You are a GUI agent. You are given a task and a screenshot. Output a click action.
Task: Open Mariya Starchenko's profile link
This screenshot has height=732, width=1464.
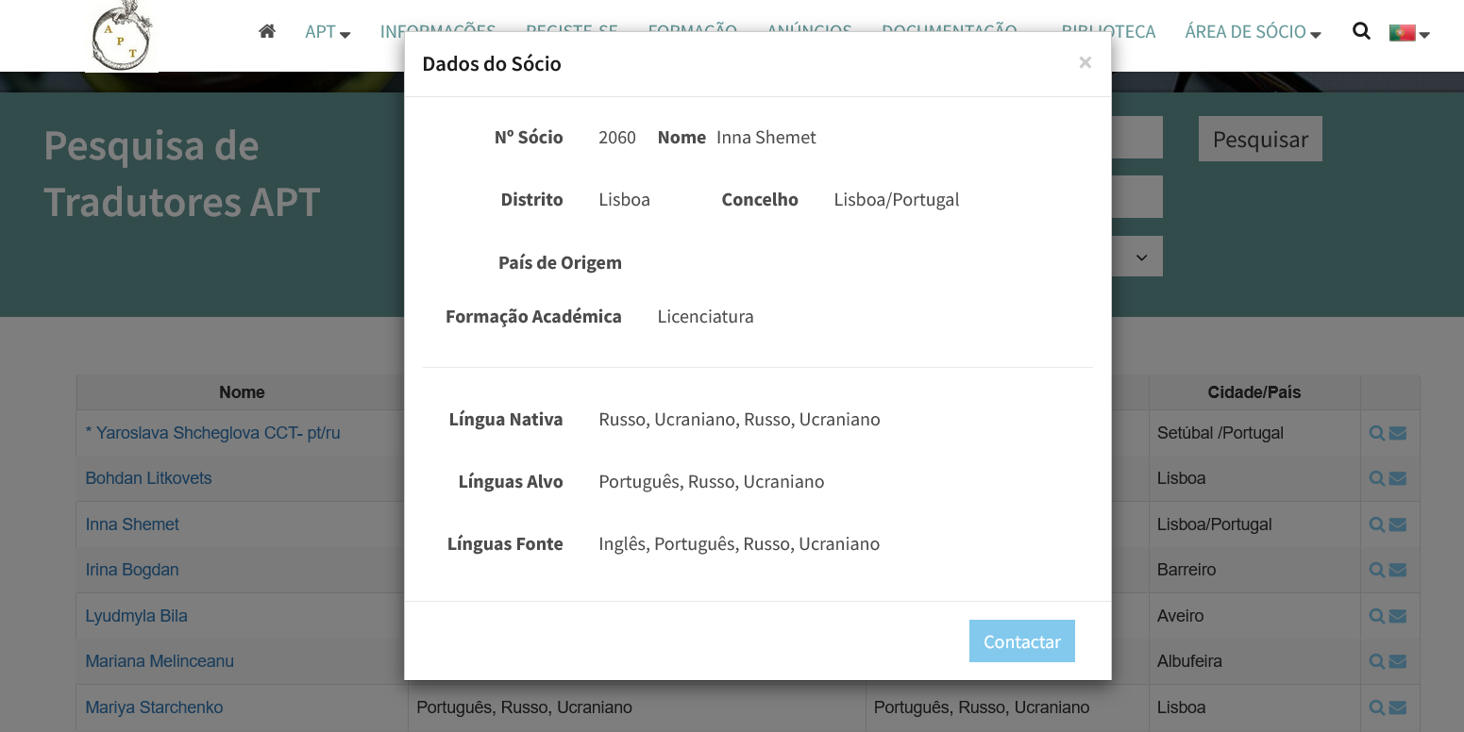(154, 707)
